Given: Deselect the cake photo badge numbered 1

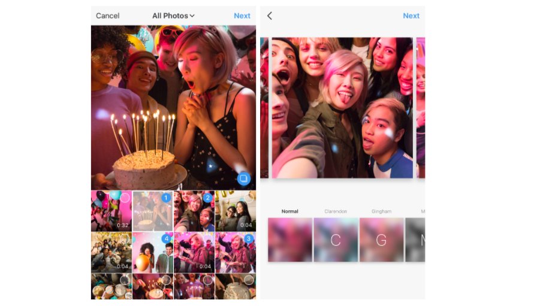Looking at the screenshot, I should [x=166, y=198].
